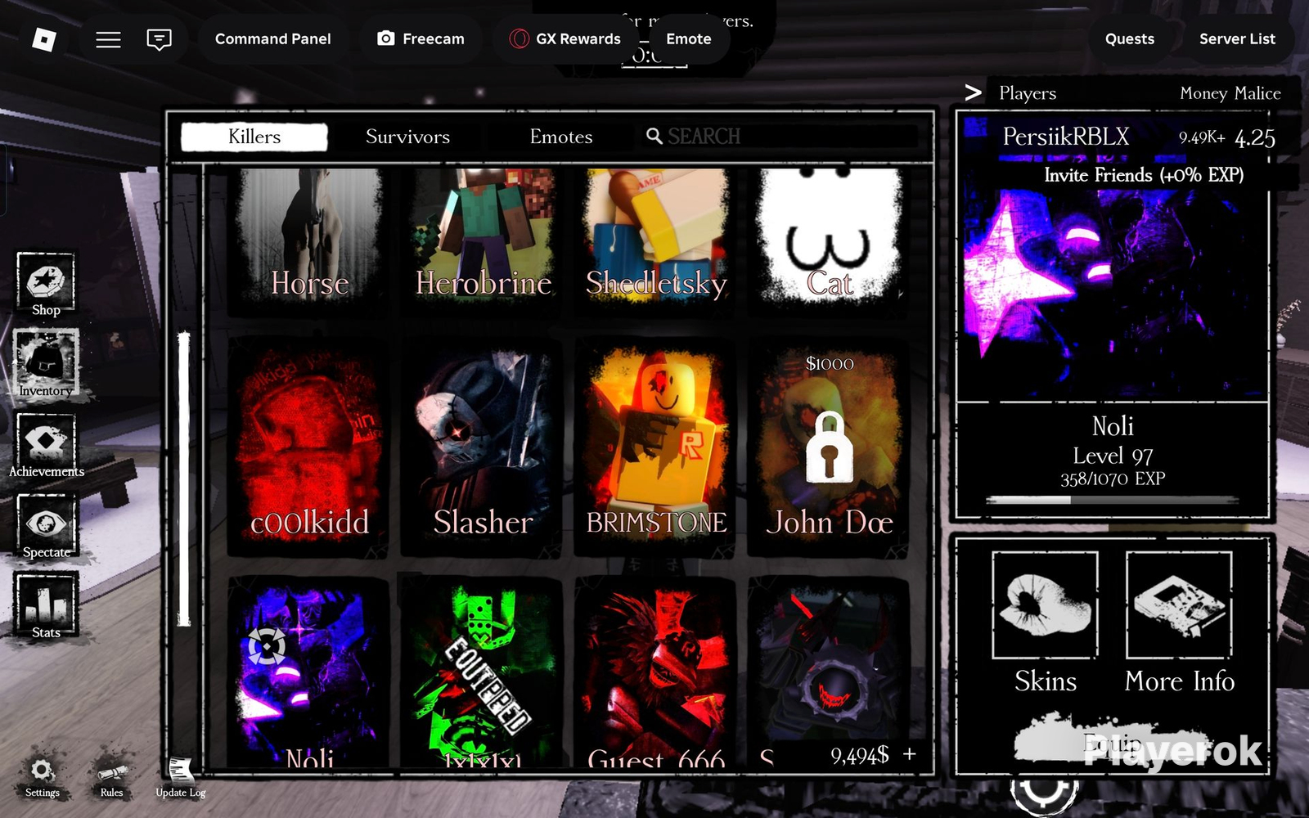
Task: Click the 9,494$ money balance
Action: (859, 755)
